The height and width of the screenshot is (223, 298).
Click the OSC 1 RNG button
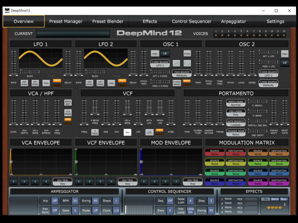pyautogui.click(x=155, y=54)
